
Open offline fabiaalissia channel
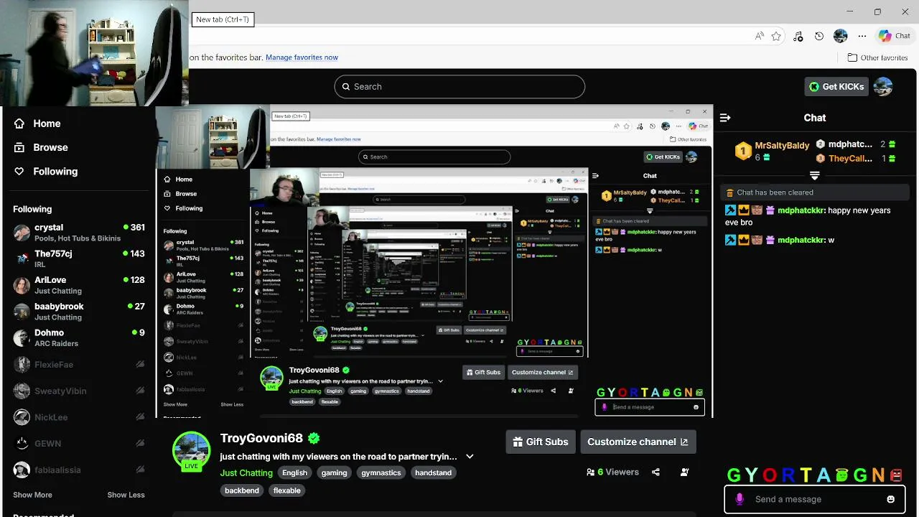point(79,470)
